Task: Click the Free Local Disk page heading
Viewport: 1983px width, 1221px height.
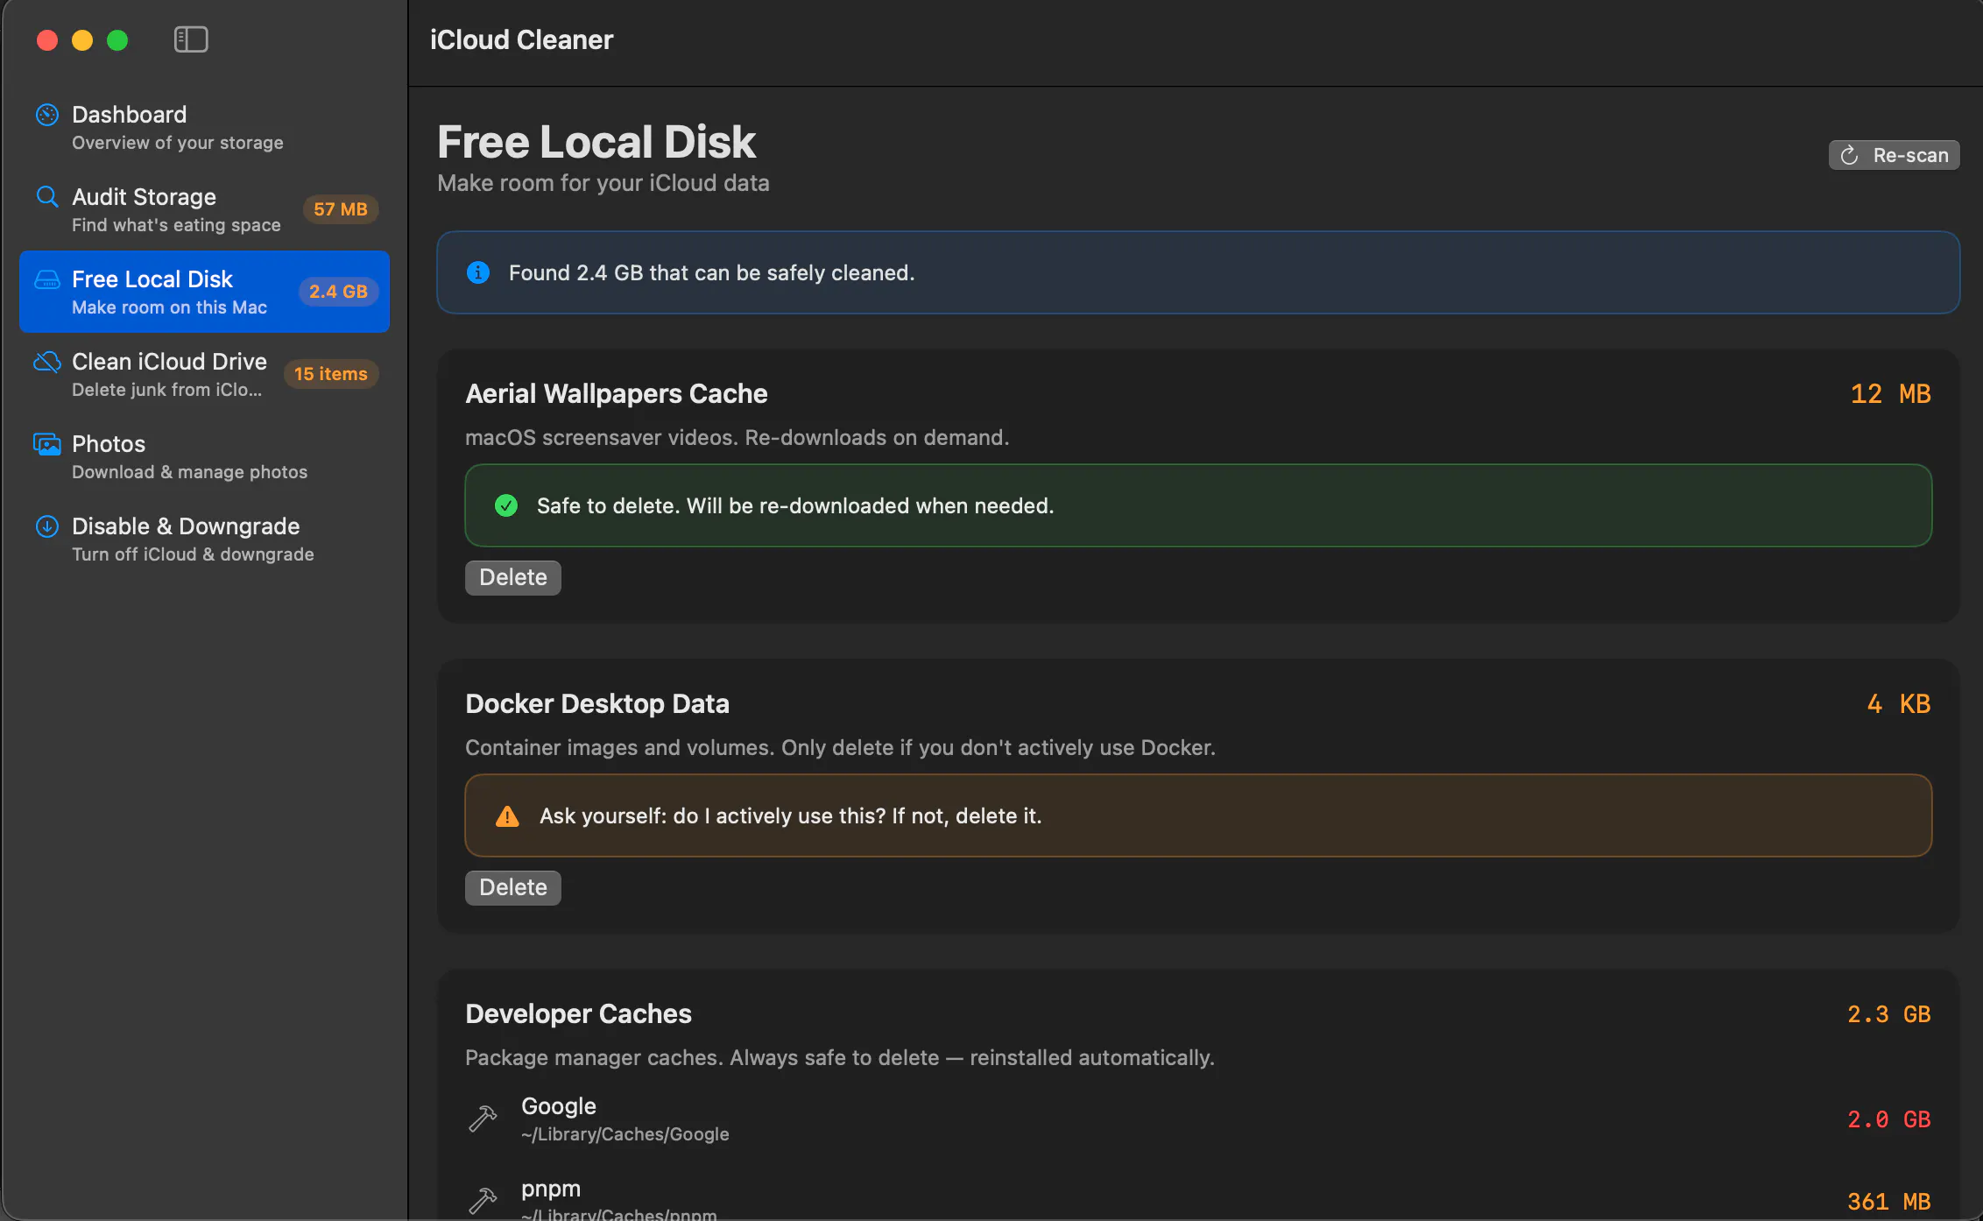Action: tap(596, 142)
